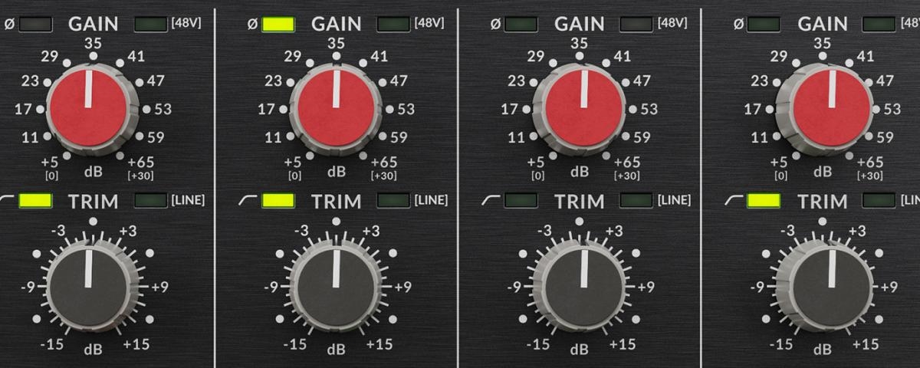The image size is (920, 368).
Task: Enable 48V phantom power on first channel
Action: point(151,24)
